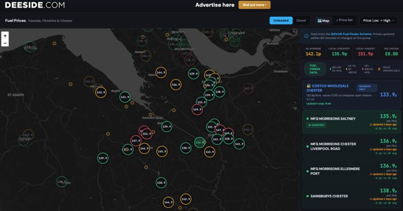Switch to Price list view
This screenshot has width=403, height=211.
344,20
